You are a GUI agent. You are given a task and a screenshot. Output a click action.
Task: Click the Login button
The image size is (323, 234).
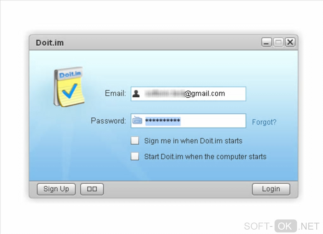(x=271, y=189)
